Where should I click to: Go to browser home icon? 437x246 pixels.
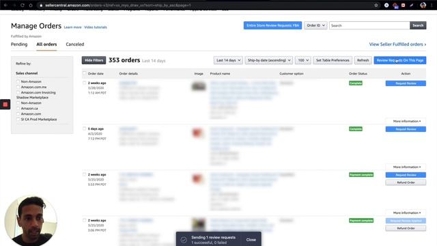[31, 5]
